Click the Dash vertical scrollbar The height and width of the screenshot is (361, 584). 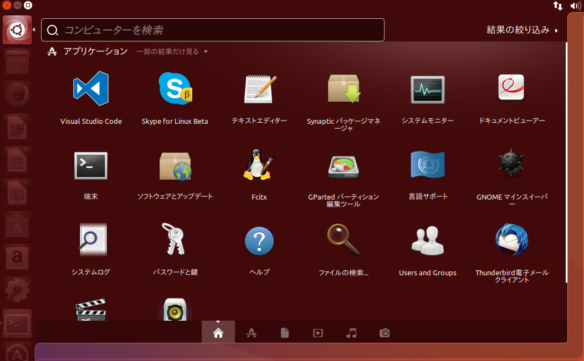[566, 162]
